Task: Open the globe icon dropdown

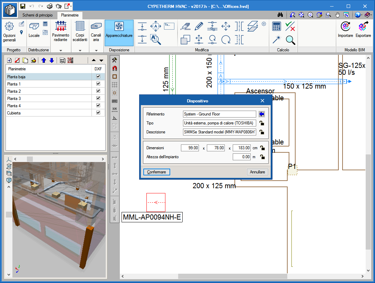Action: pyautogui.click(x=362, y=15)
